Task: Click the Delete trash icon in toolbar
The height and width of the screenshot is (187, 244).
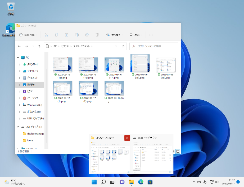Action: point(97,35)
